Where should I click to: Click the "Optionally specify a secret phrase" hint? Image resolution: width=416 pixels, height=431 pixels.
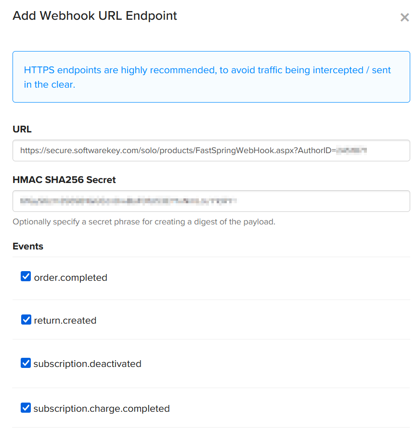point(144,222)
